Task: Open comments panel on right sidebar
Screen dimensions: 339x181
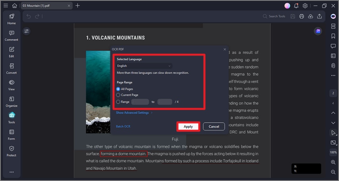Action: (333, 46)
